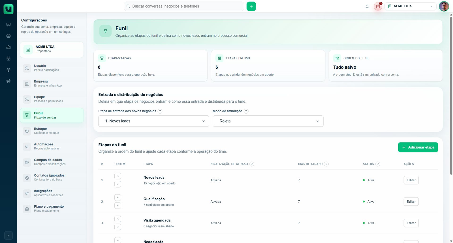Edit the Visita agendada stage
This screenshot has width=453, height=243.
pyautogui.click(x=411, y=223)
